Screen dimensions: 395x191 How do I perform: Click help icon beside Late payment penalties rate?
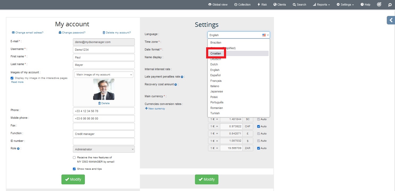click(182, 77)
